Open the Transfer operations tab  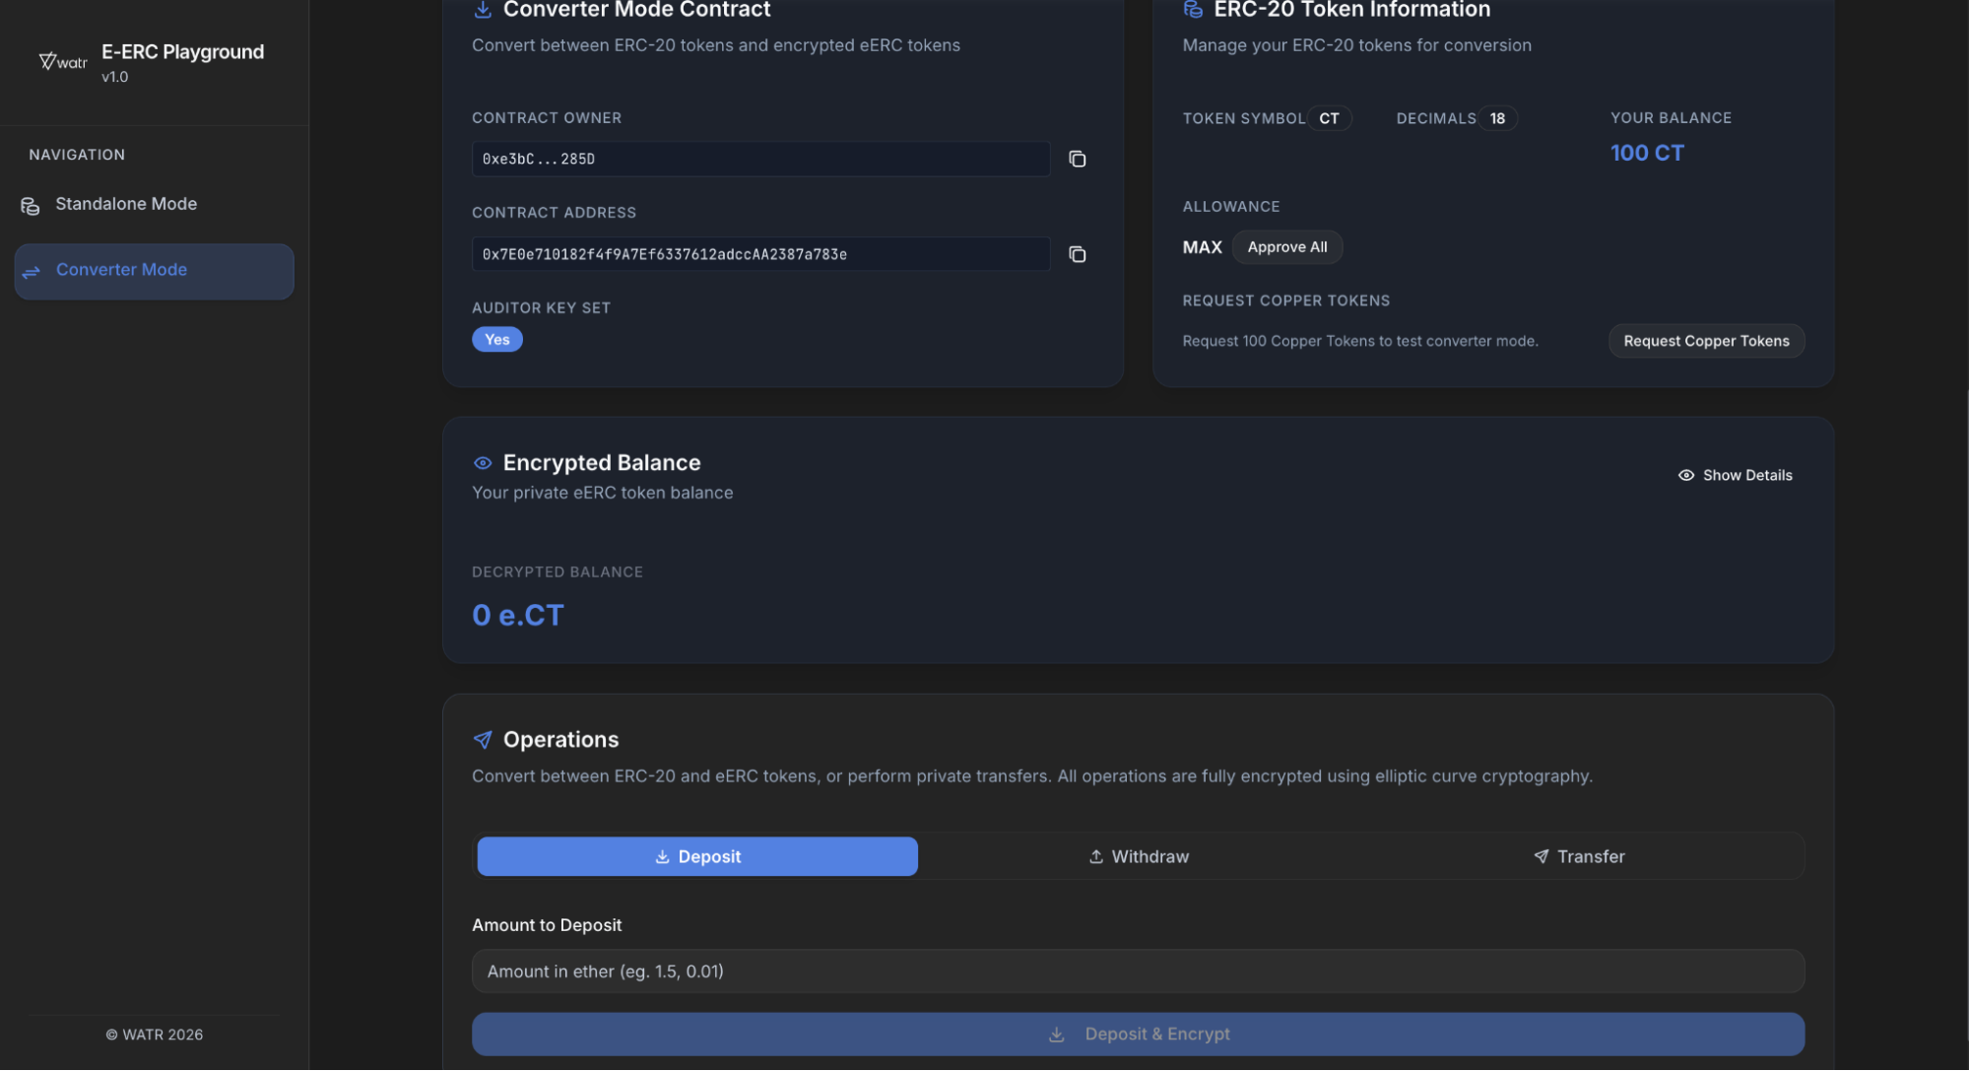click(1579, 856)
